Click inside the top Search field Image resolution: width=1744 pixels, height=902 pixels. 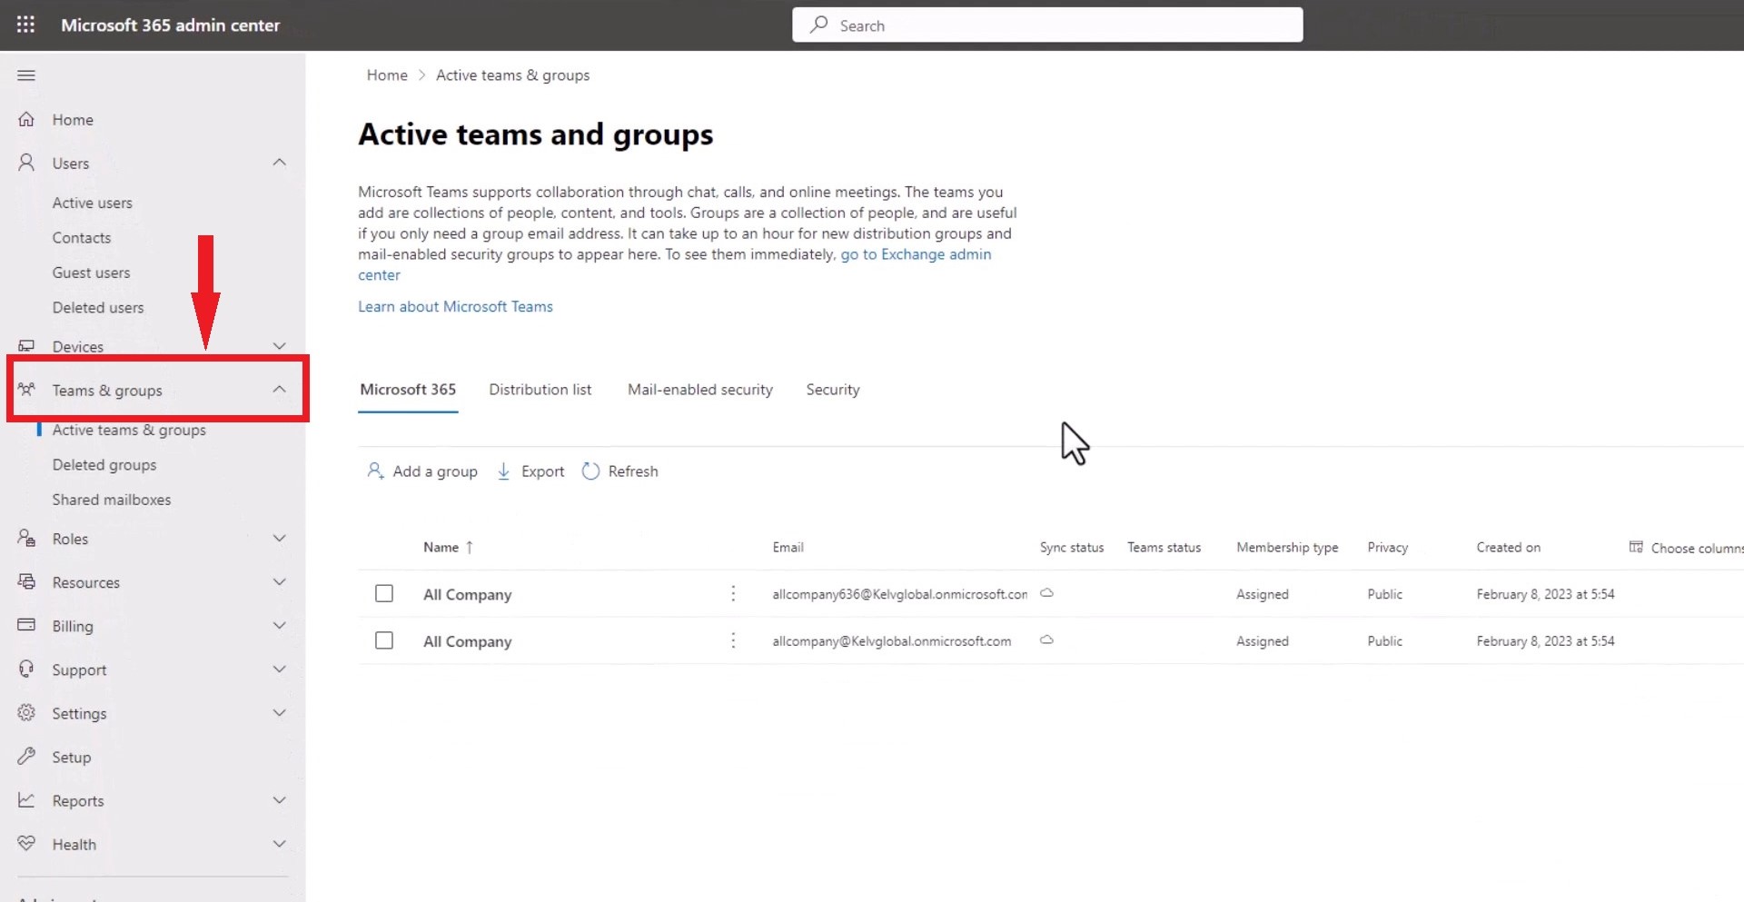click(x=1045, y=25)
